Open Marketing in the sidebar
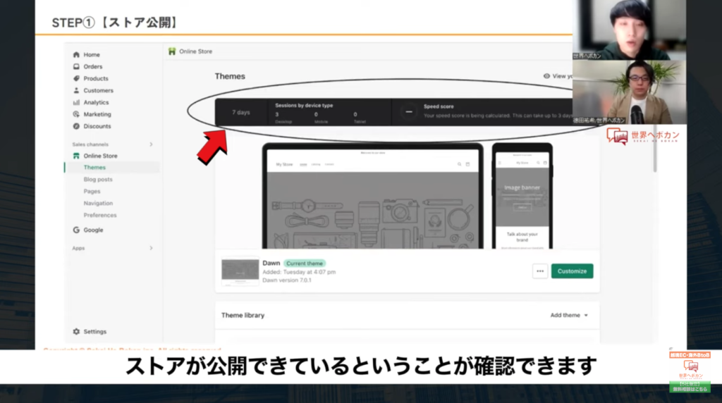The image size is (722, 403). (97, 114)
